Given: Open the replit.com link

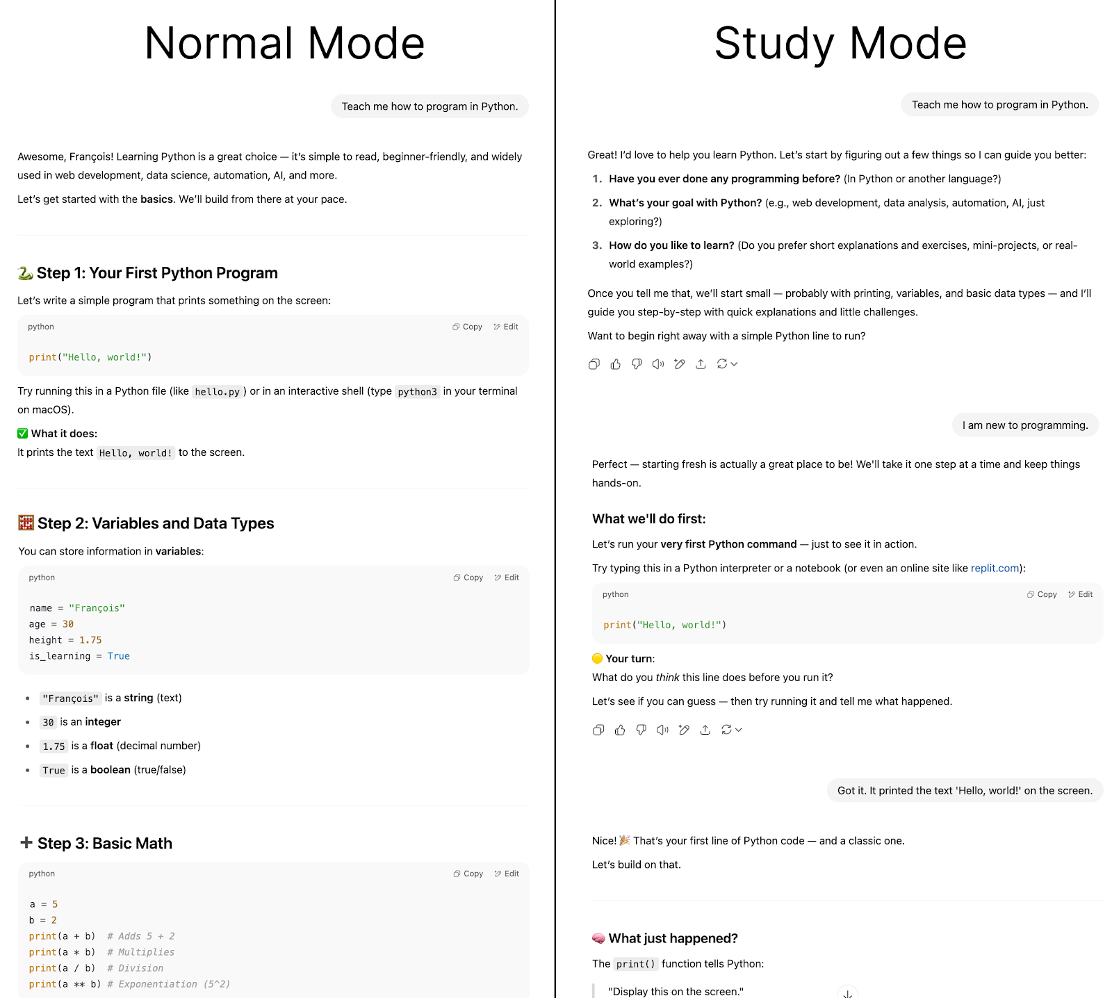Looking at the screenshot, I should point(995,568).
